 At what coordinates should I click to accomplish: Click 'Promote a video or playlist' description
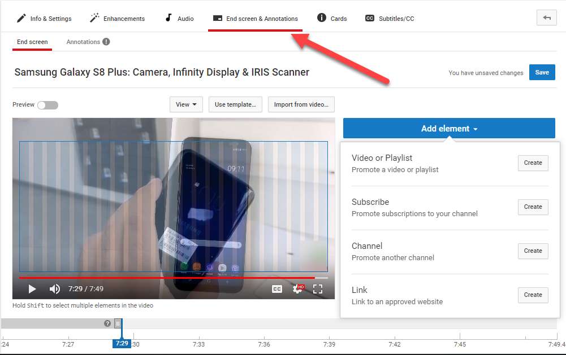[x=395, y=169]
